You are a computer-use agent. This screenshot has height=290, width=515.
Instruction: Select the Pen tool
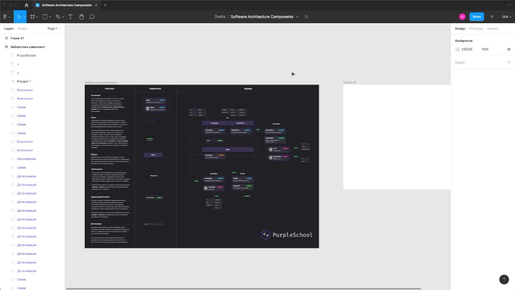coord(58,17)
